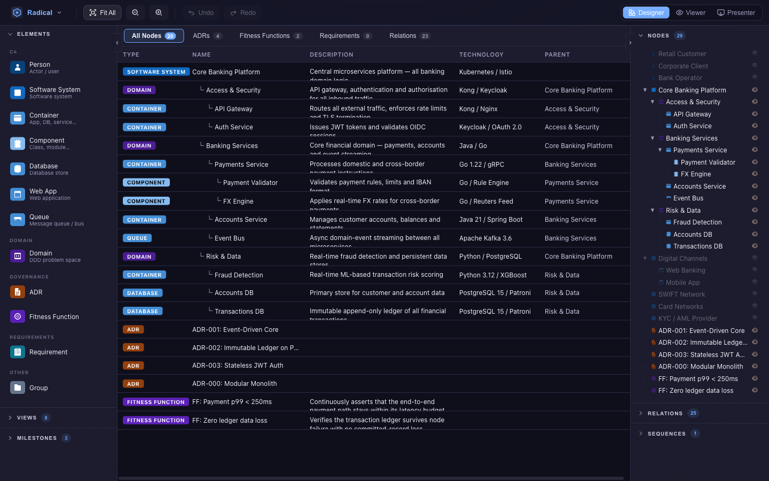Switch to the Relations tab
This screenshot has width=769, height=481.
pyautogui.click(x=410, y=36)
